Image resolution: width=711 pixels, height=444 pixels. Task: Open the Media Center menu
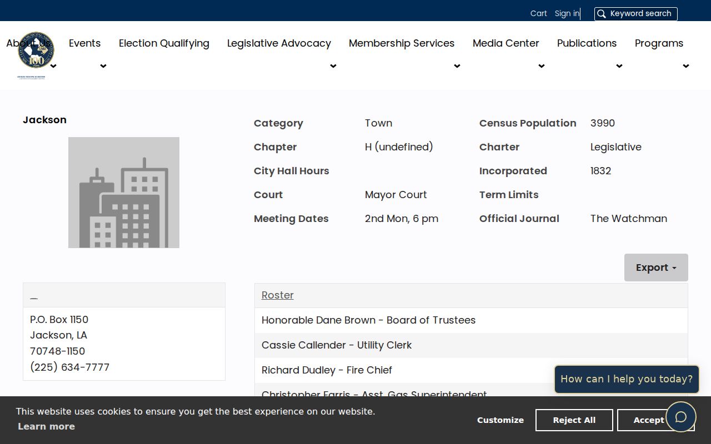tap(506, 43)
